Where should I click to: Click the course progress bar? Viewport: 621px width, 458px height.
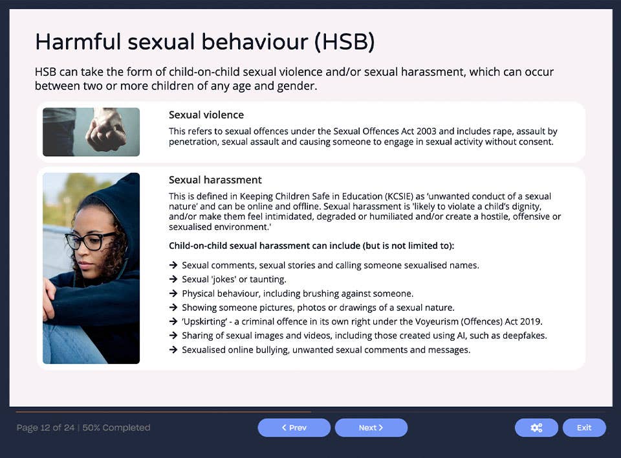coord(310,412)
